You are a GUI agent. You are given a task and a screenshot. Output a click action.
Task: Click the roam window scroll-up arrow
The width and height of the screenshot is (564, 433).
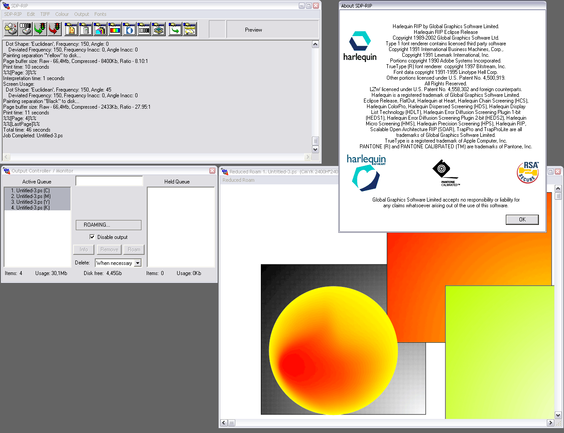click(558, 188)
